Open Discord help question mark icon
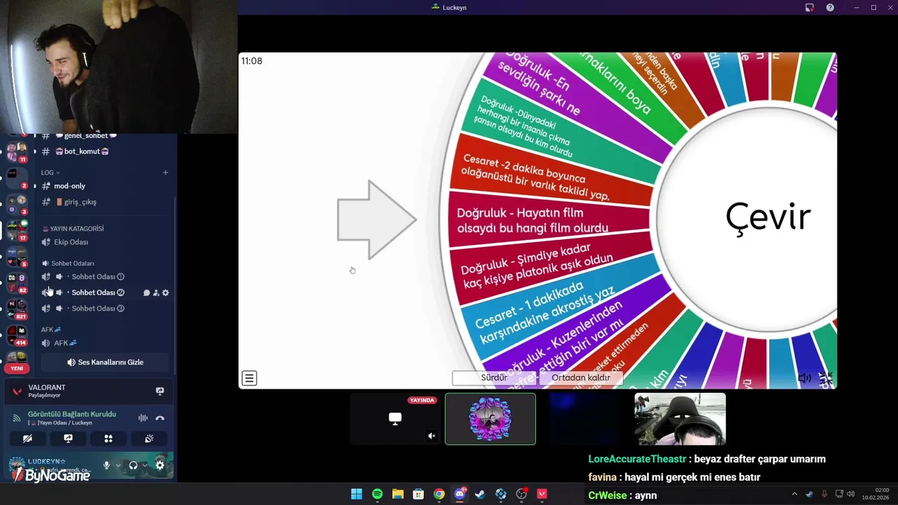Image resolution: width=898 pixels, height=505 pixels. coord(831,8)
